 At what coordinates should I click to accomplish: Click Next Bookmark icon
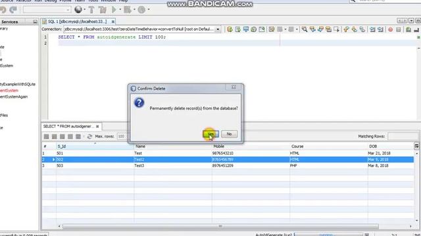355,29
